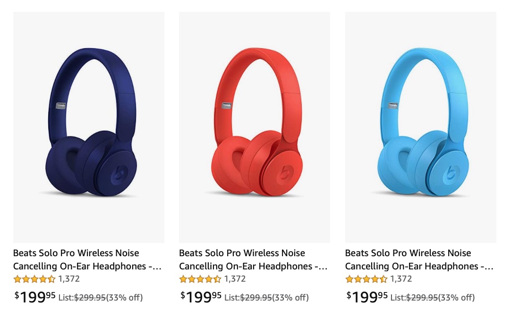Screen dimensions: 511x318
Task: Open the dark blue Beats headphones image
Action: tap(89, 127)
